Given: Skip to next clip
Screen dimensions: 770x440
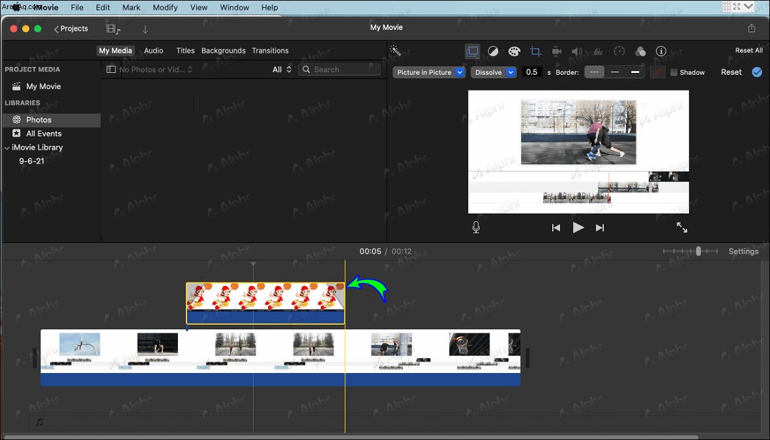Looking at the screenshot, I should click(x=600, y=228).
